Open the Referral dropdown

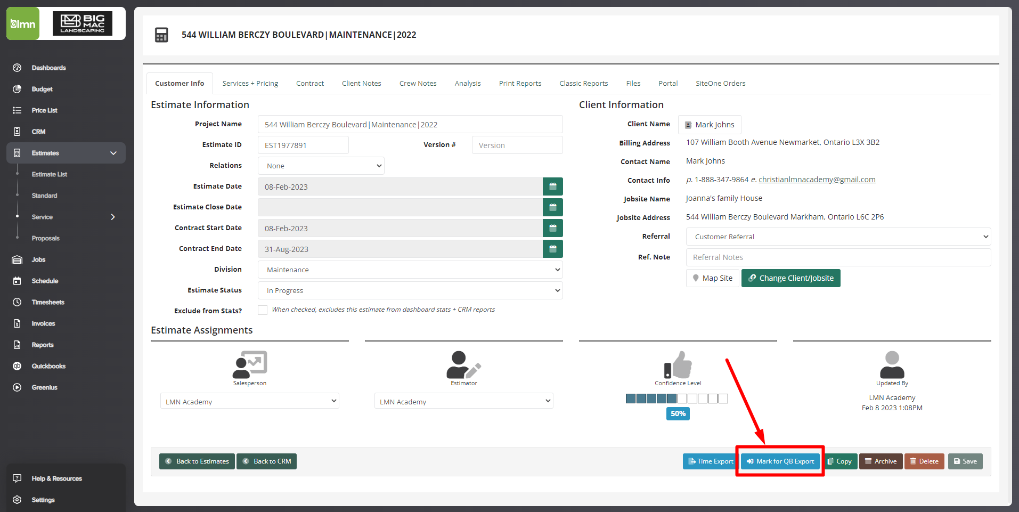point(838,237)
